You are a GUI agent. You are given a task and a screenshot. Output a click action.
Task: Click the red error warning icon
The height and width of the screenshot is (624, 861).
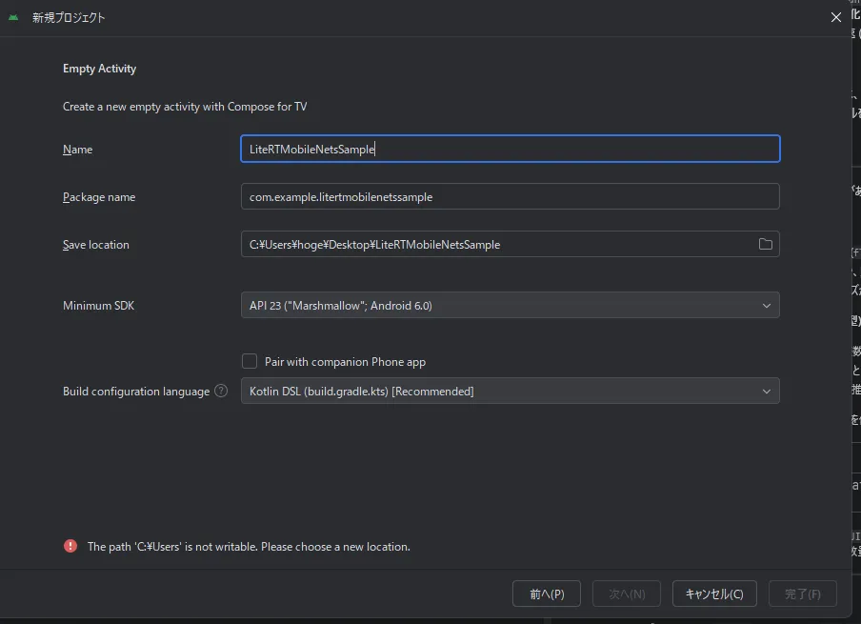click(70, 546)
